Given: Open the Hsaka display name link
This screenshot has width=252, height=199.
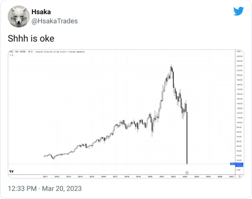Looking at the screenshot, I should (x=41, y=12).
